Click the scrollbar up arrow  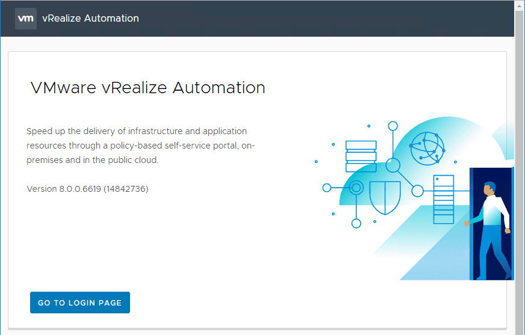click(x=520, y=5)
